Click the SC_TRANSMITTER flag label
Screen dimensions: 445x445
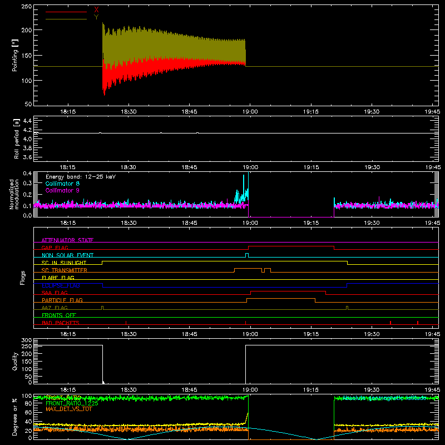[65, 270]
